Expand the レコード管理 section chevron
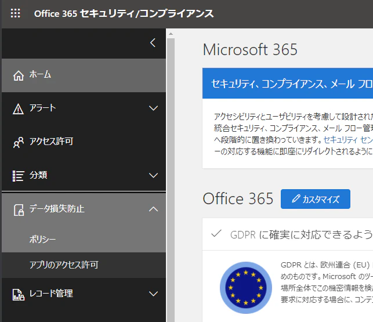373x322 pixels. click(153, 294)
